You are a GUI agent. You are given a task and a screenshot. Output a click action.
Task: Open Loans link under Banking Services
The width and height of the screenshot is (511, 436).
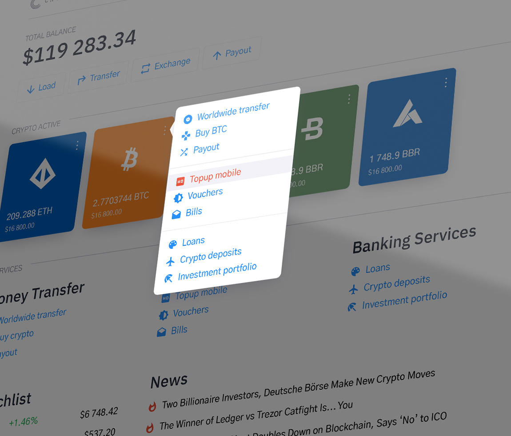point(378,268)
